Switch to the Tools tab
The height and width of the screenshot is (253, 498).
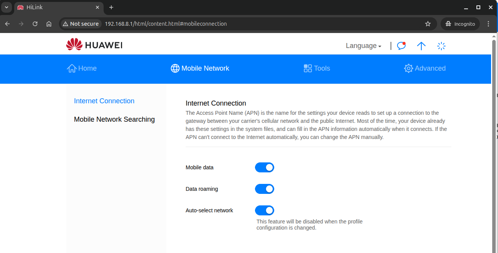[317, 68]
